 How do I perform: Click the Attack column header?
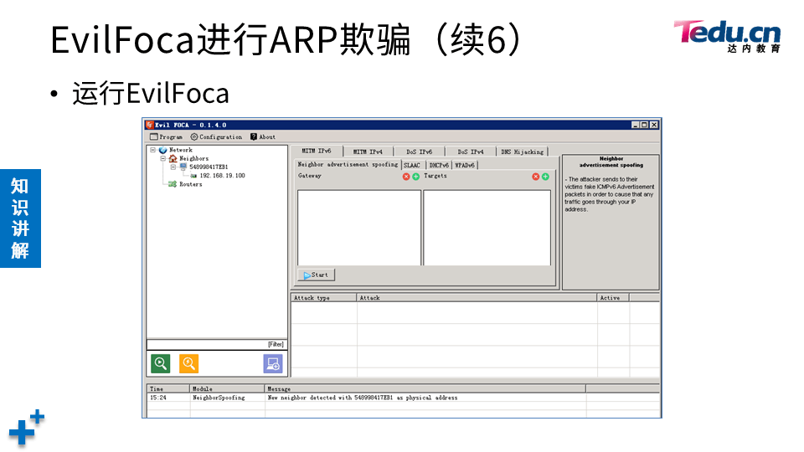click(477, 297)
